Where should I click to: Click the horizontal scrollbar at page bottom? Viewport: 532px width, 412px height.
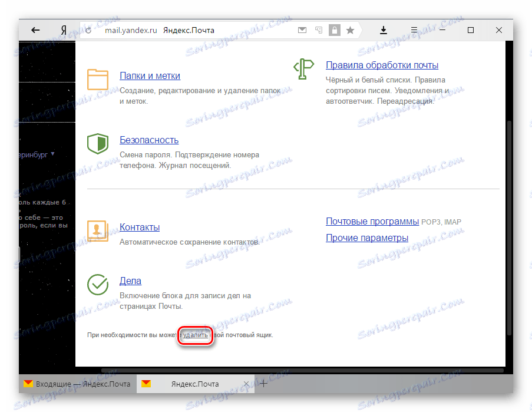pyautogui.click(x=303, y=370)
